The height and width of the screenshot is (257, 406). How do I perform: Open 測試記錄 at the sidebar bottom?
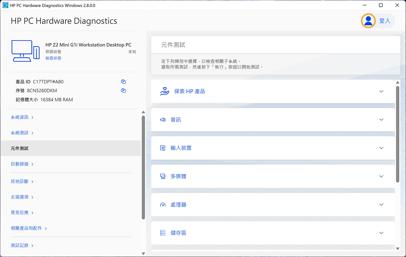[20, 245]
